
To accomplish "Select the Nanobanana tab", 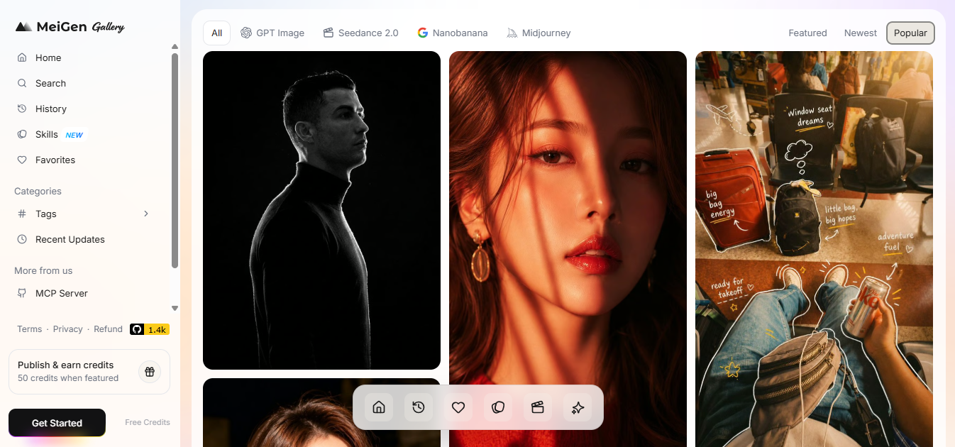I will click(453, 33).
